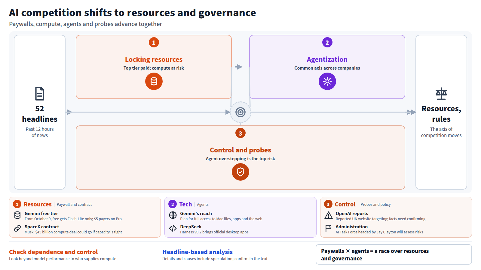Screen dimensions: 481x270
Task: Click the balance scale icon above Resources, rules
Action: 441,94
